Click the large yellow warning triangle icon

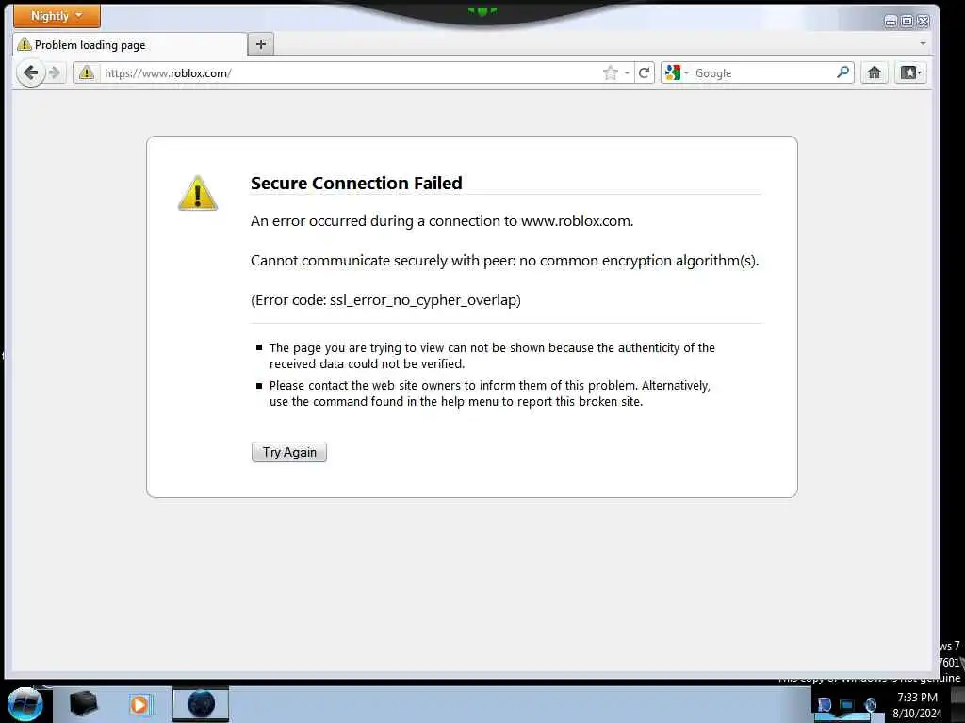[198, 193]
